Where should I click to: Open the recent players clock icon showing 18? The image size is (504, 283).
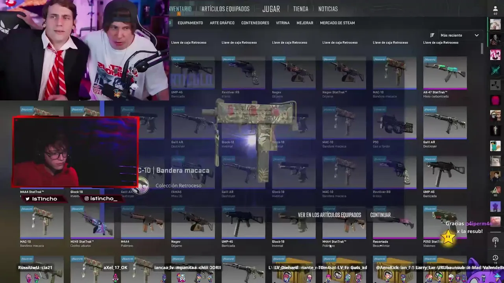tap(495, 259)
